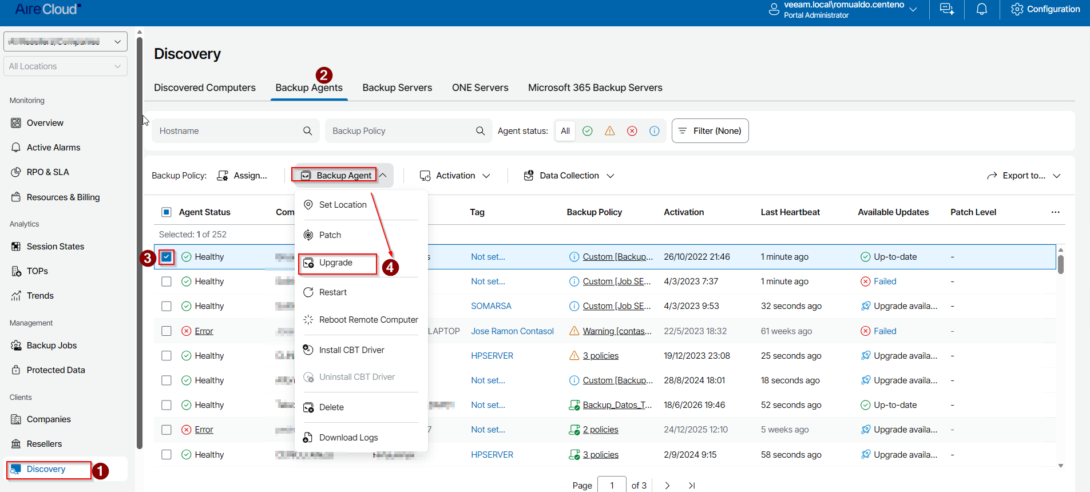Open the All Locations dropdown
The height and width of the screenshot is (492, 1090).
click(65, 66)
